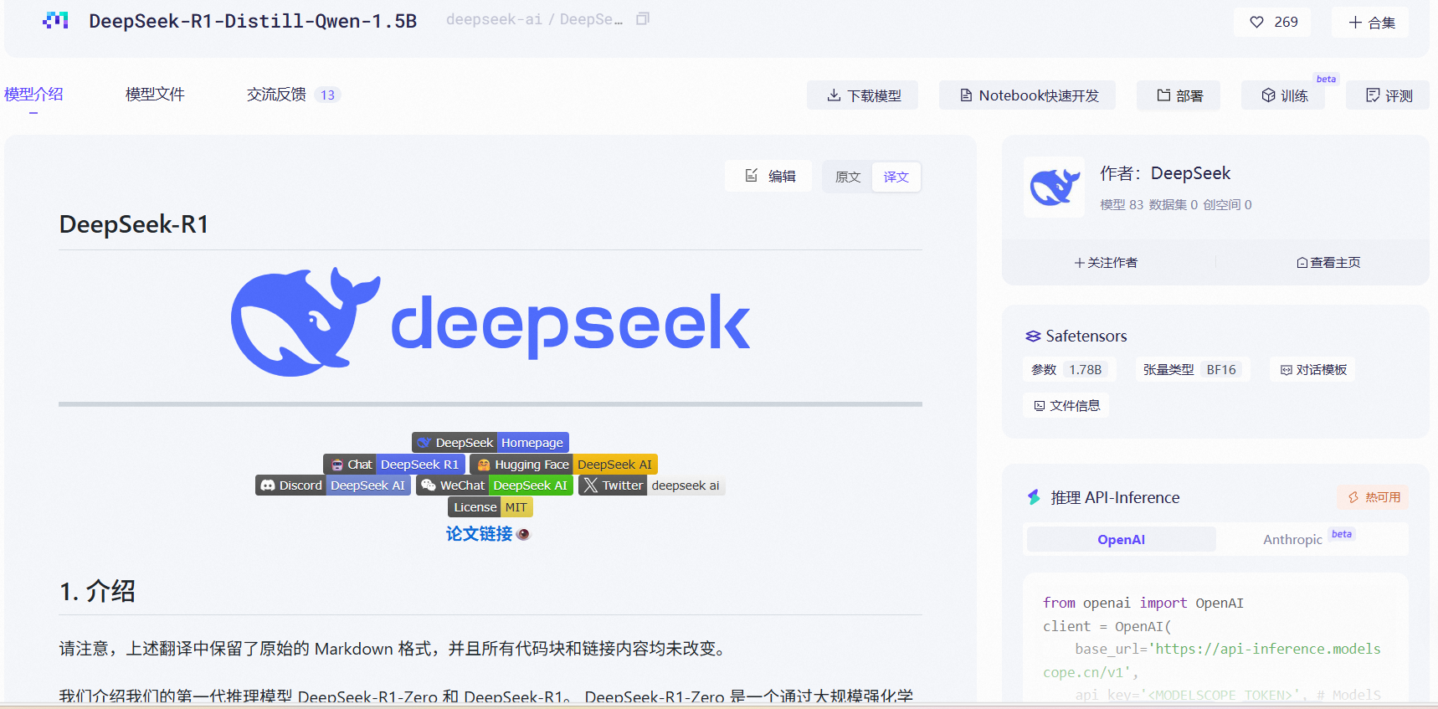Open the Hugging Face DeepSeek AI badge
Image resolution: width=1438 pixels, height=709 pixels.
563,464
